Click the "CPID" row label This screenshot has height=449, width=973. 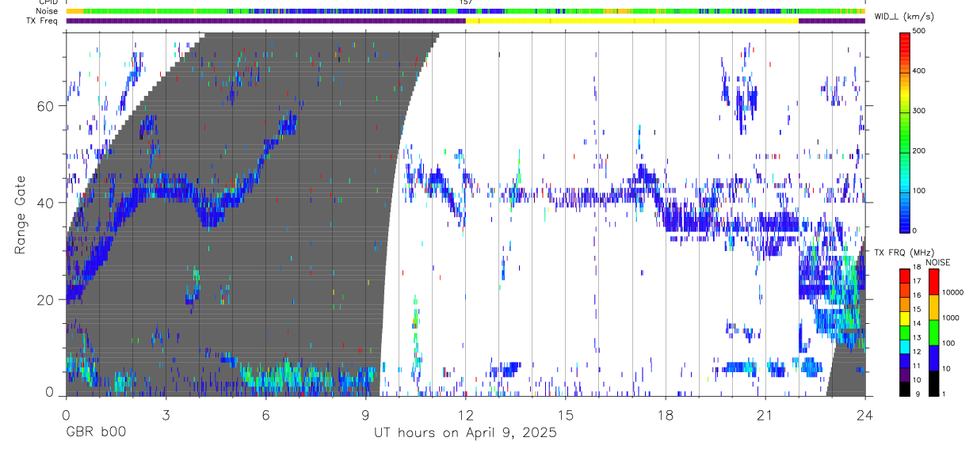tap(48, 2)
